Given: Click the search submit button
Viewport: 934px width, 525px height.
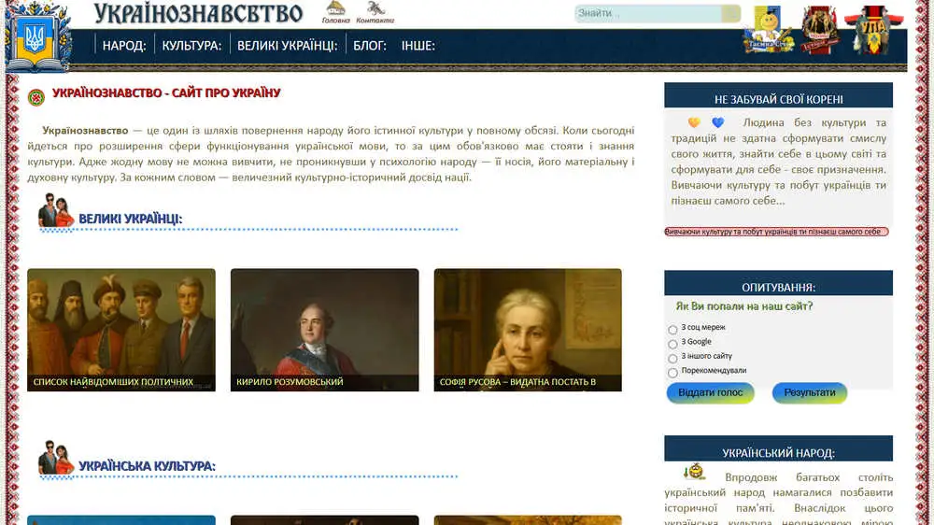Looking at the screenshot, I should click(731, 13).
